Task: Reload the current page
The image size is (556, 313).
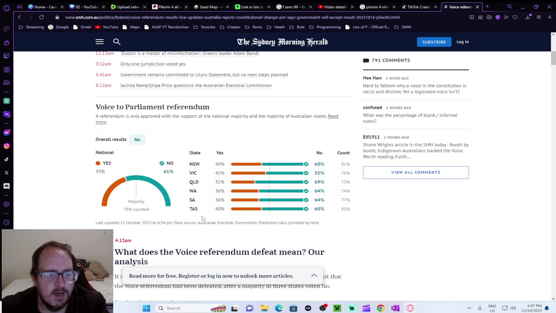Action: 41,17
